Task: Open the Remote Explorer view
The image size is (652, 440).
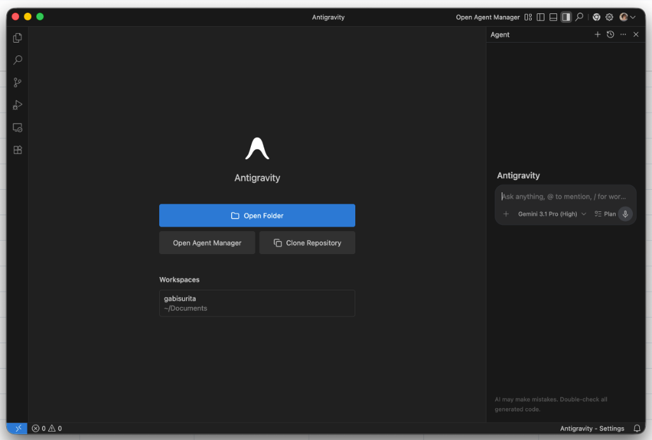Action: (17, 127)
